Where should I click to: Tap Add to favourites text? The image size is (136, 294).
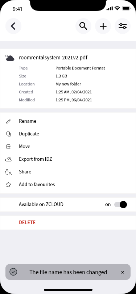point(37,185)
